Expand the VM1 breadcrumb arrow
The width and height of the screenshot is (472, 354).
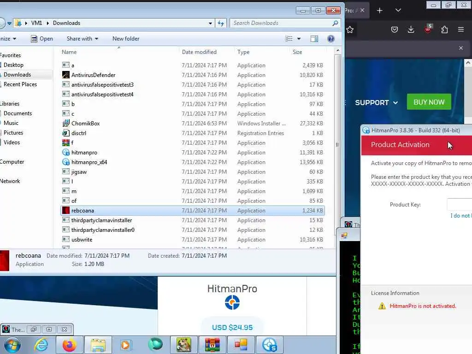click(47, 23)
